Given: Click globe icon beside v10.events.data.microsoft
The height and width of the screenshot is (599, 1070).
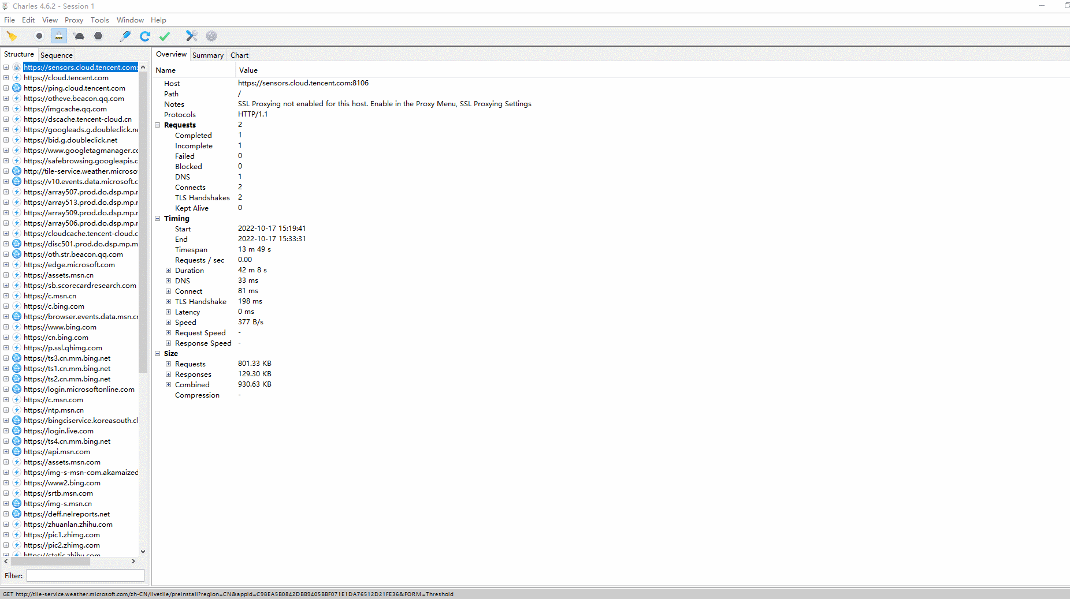Looking at the screenshot, I should (x=17, y=182).
